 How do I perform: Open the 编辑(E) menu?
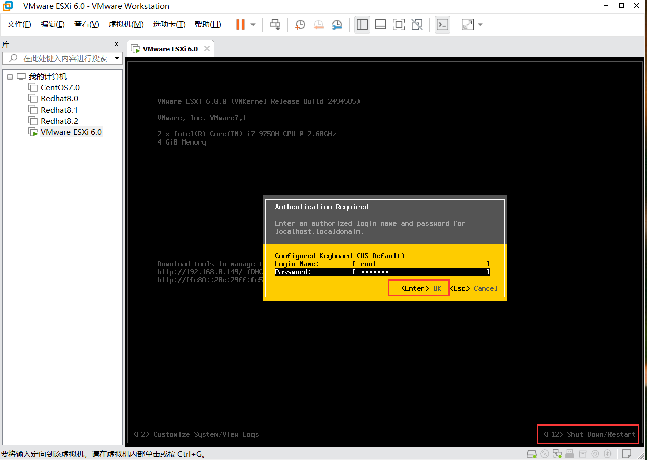[53, 24]
